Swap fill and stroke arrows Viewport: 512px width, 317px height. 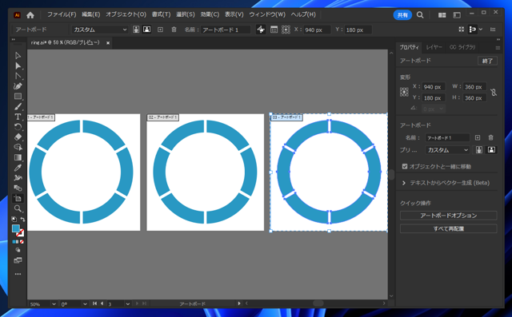click(22, 220)
